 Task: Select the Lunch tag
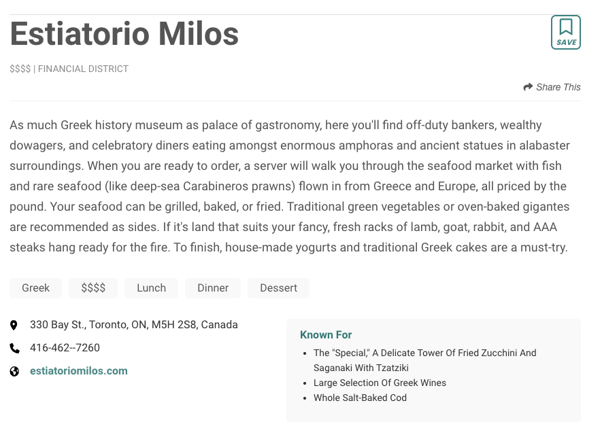[x=151, y=288]
